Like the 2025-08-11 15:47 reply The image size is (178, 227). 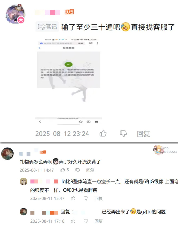pos(73,198)
